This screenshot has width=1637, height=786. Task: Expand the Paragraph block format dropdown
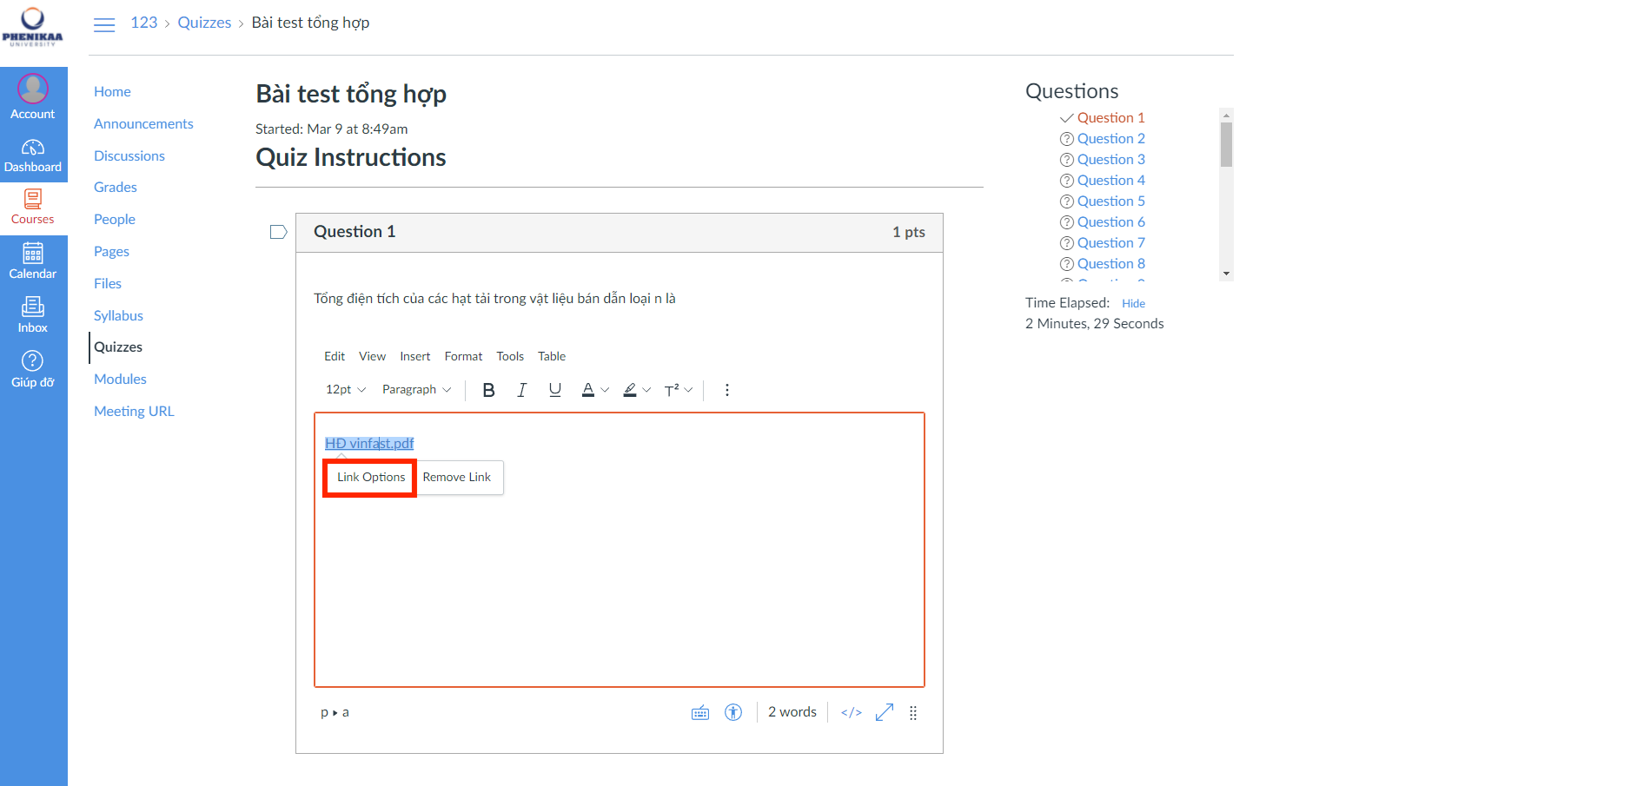tap(416, 390)
